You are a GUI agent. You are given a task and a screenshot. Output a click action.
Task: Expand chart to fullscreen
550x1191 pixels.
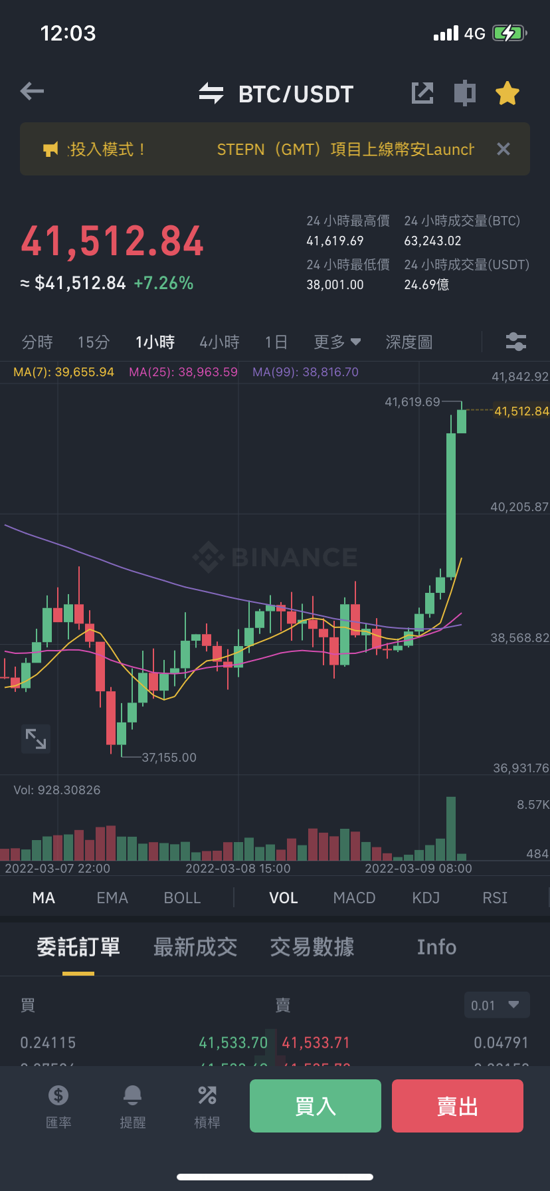[x=36, y=738]
